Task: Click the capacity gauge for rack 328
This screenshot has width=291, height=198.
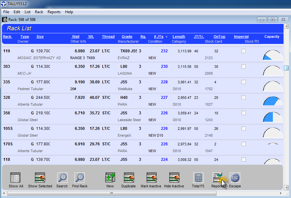Action: click(x=273, y=101)
